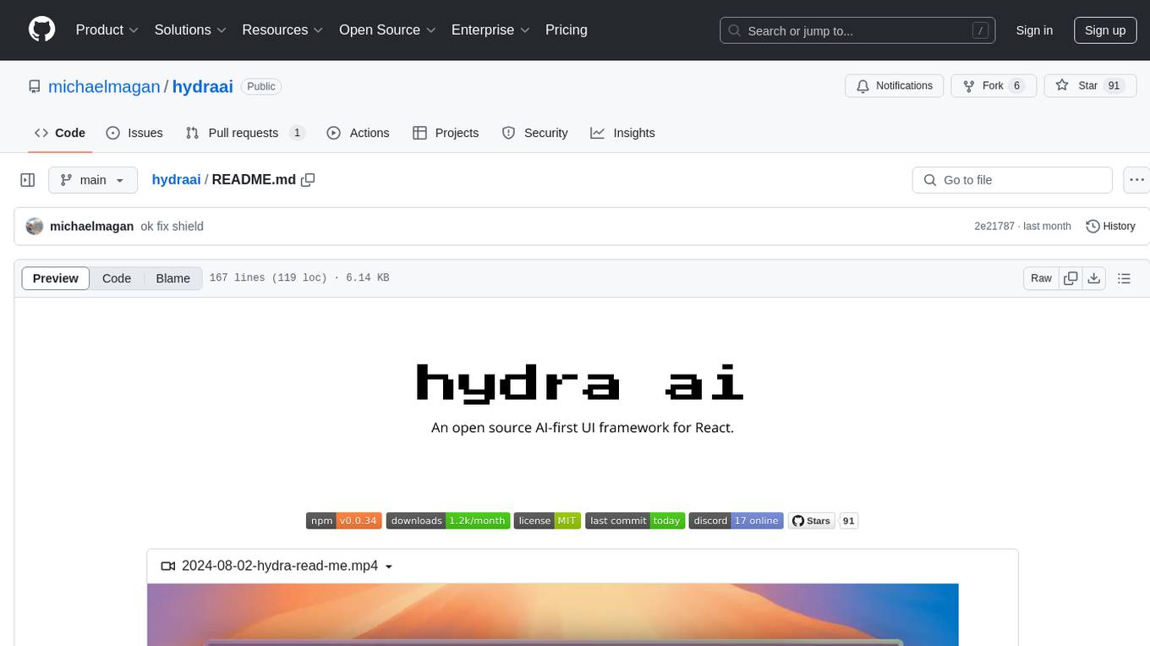Screen dimensions: 1150x646
Task: Click the last commit today badge
Action: (x=635, y=521)
